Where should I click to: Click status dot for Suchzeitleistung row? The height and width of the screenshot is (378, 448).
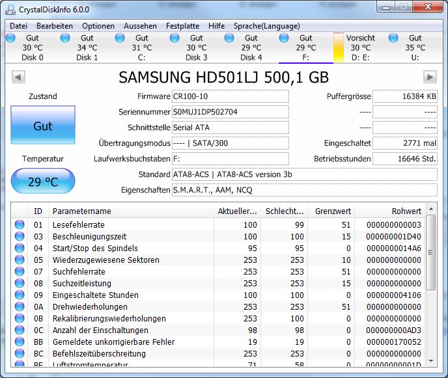pyautogui.click(x=20, y=283)
